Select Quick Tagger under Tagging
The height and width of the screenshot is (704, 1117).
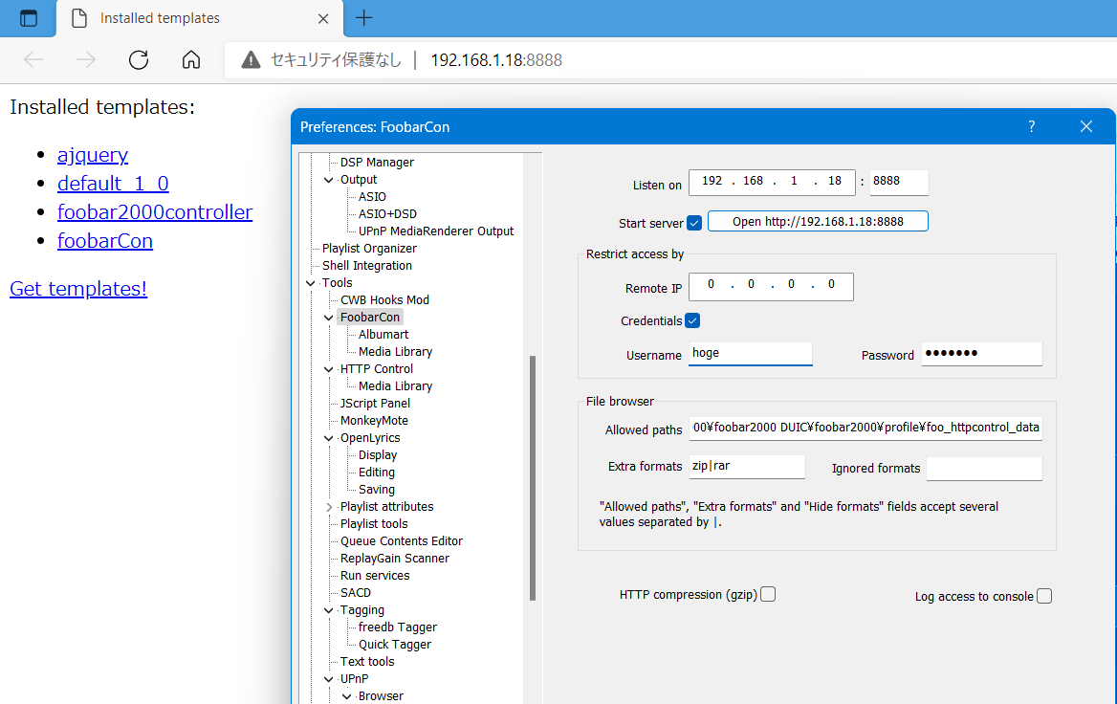(x=395, y=645)
